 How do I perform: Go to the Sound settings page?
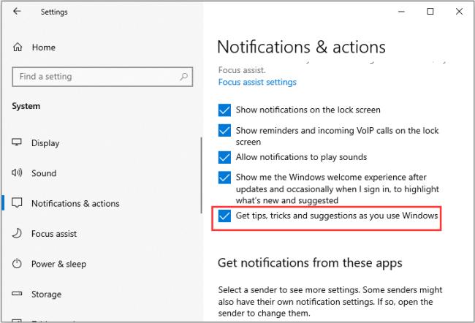pyautogui.click(x=44, y=173)
